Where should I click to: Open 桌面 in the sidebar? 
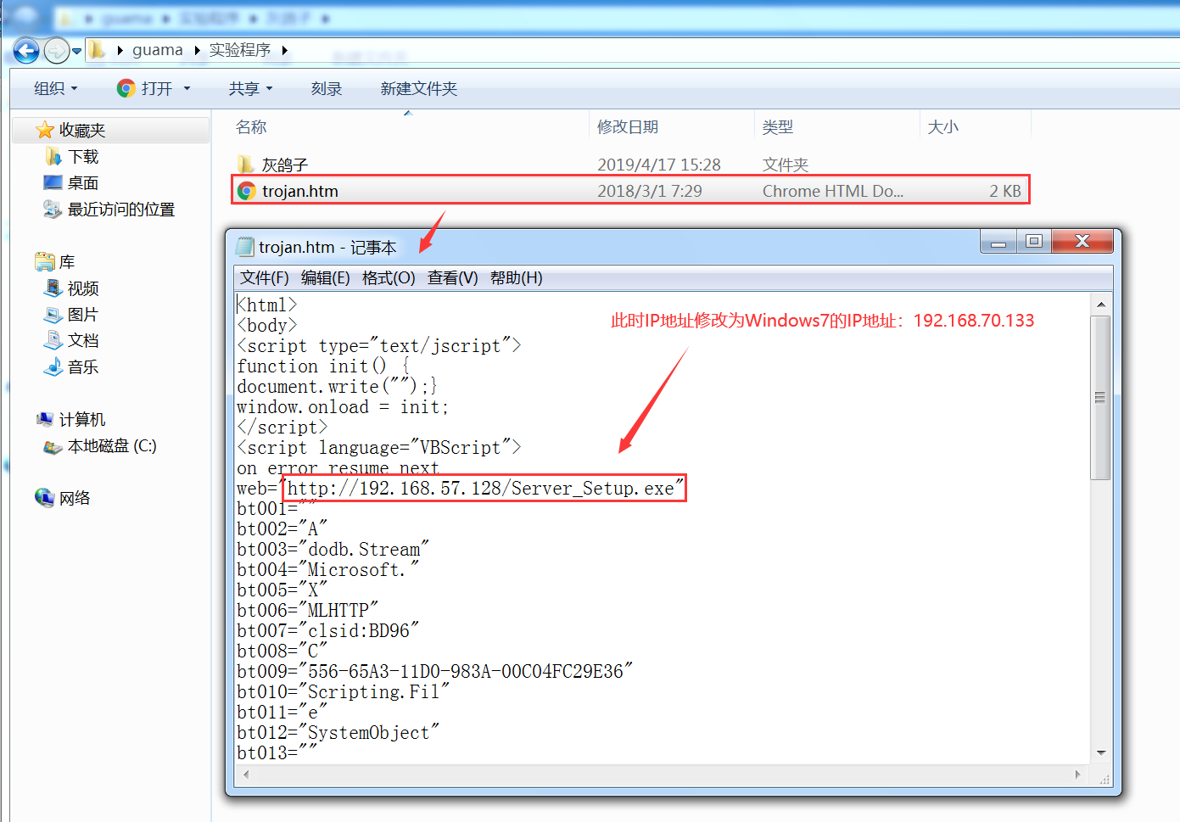point(83,183)
